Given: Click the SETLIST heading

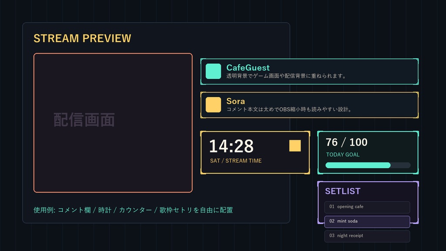Looking at the screenshot, I should tap(343, 191).
